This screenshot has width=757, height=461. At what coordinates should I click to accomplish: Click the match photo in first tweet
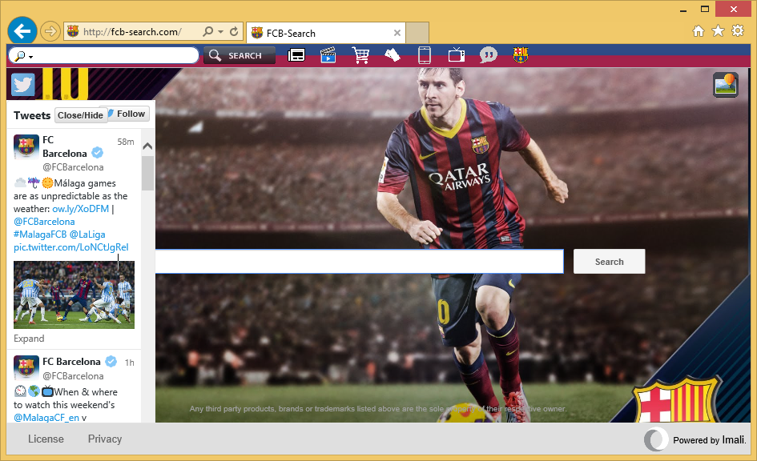coord(74,295)
